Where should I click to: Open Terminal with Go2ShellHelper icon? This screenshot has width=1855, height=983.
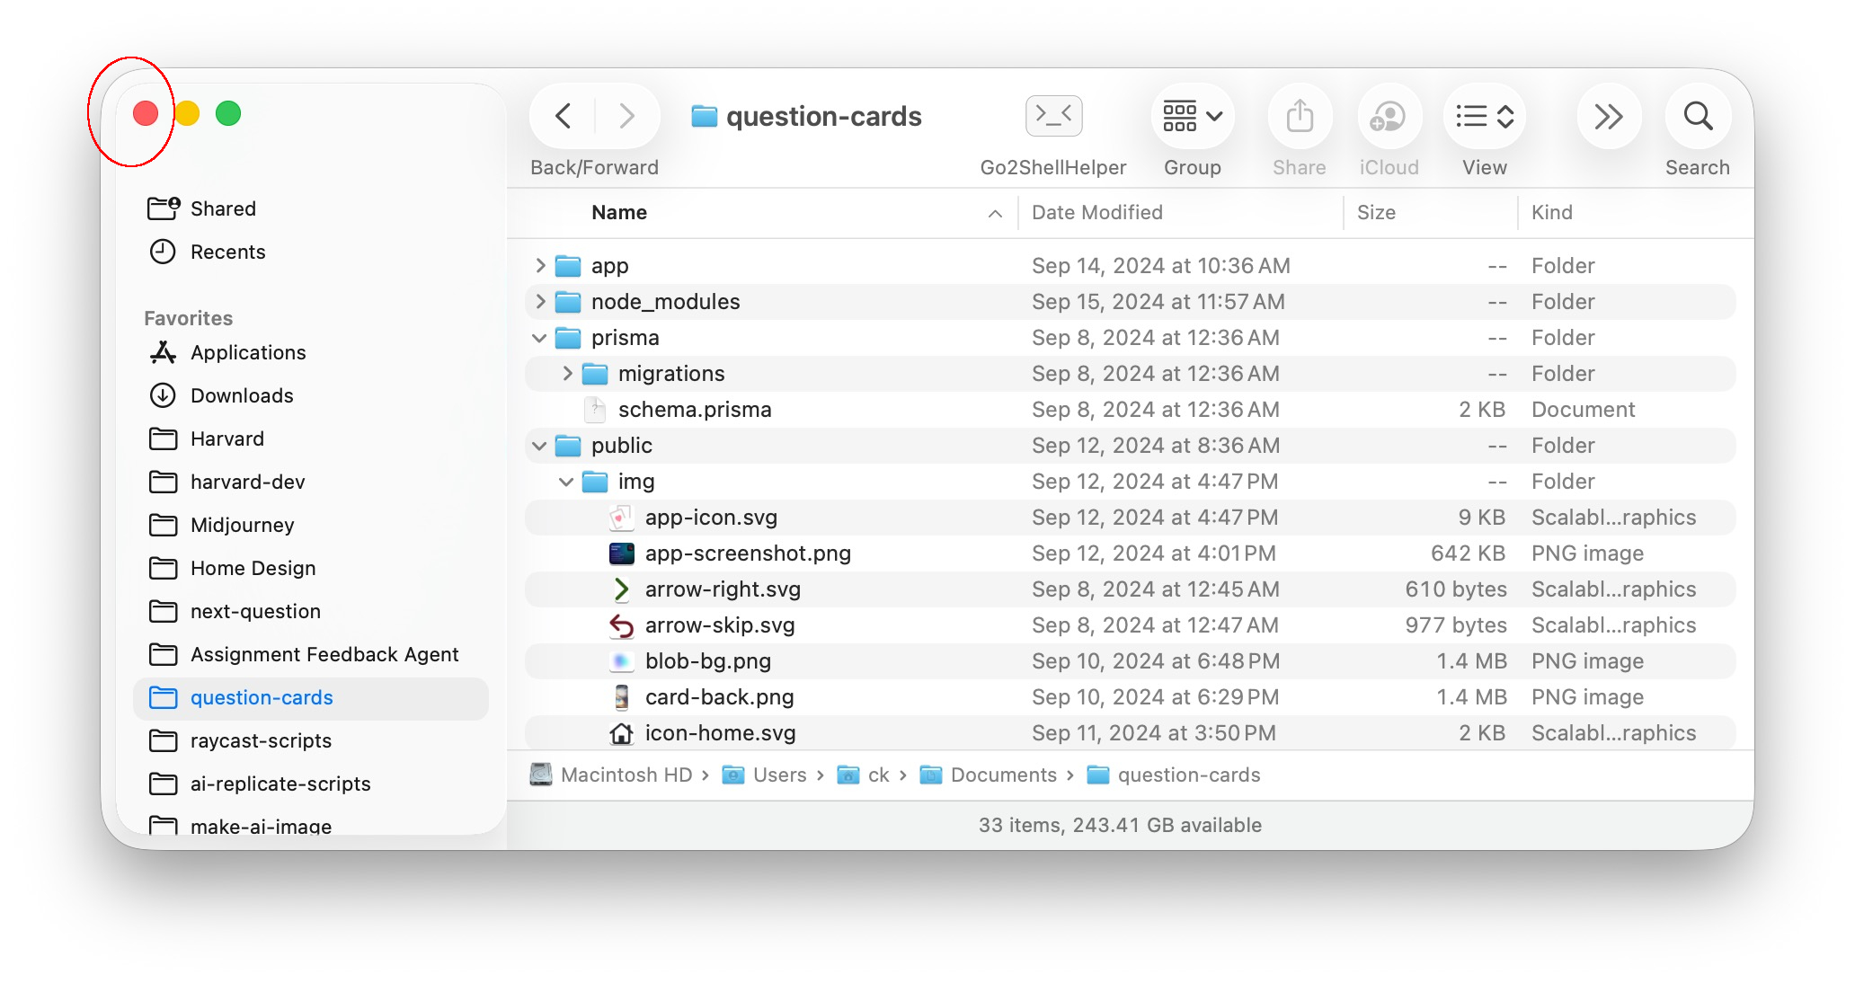[1053, 115]
